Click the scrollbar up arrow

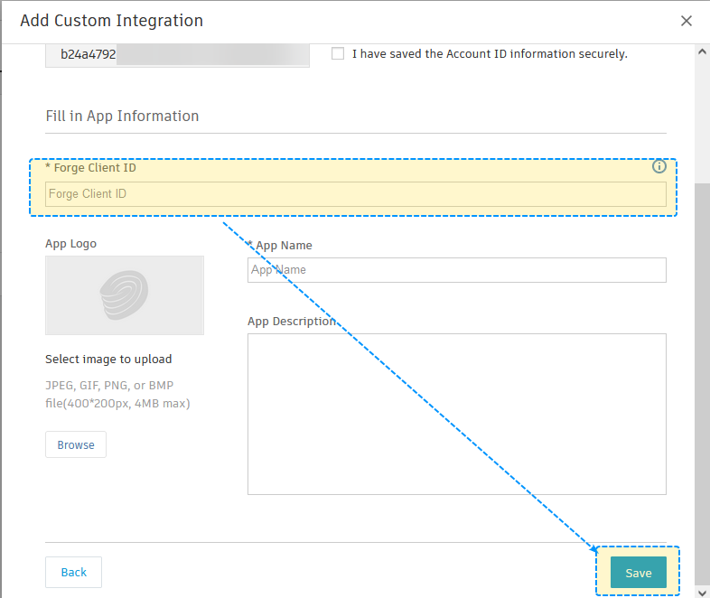[x=702, y=51]
